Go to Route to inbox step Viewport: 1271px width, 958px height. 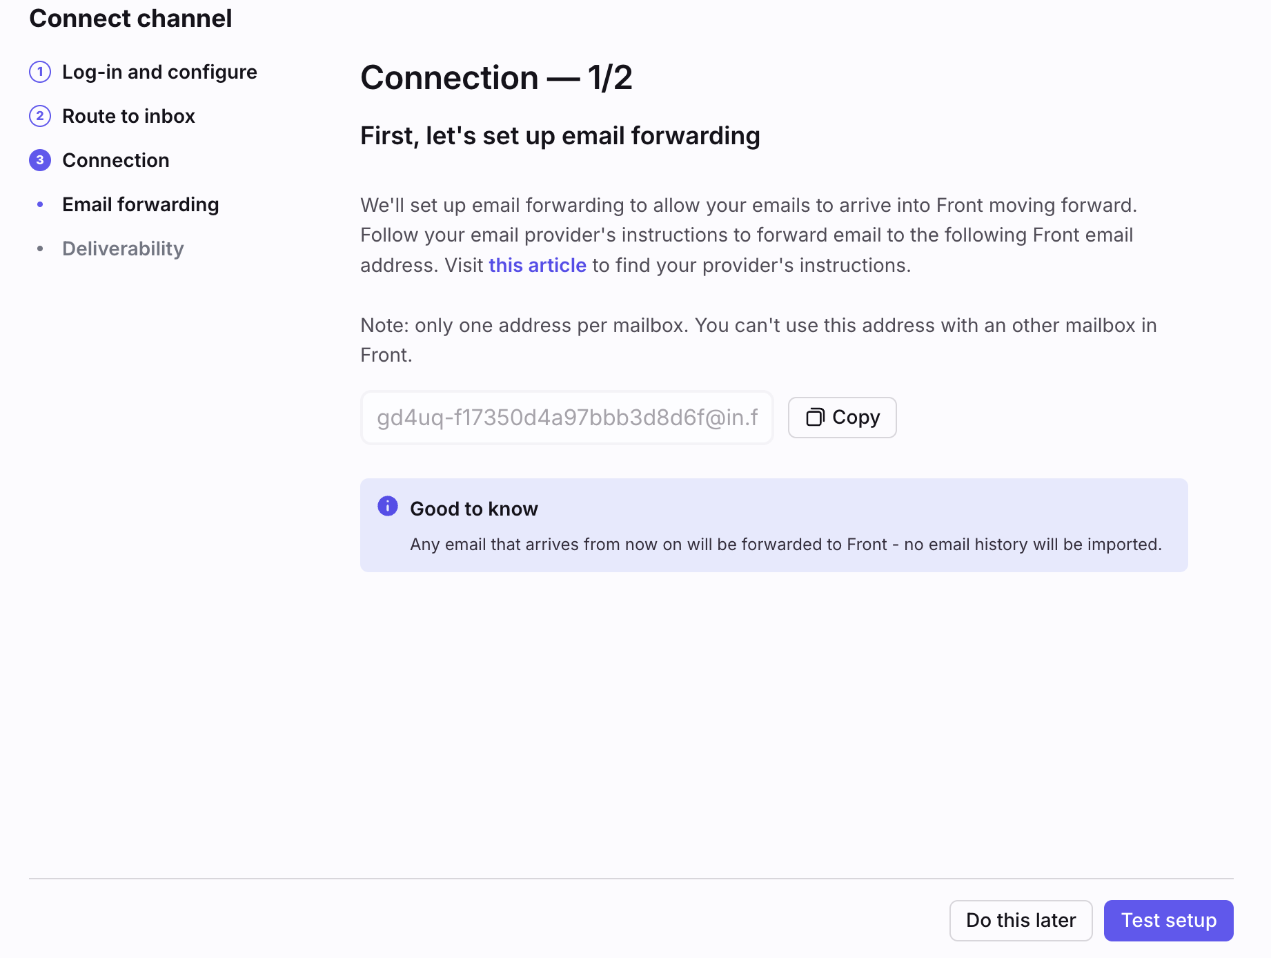click(x=128, y=116)
